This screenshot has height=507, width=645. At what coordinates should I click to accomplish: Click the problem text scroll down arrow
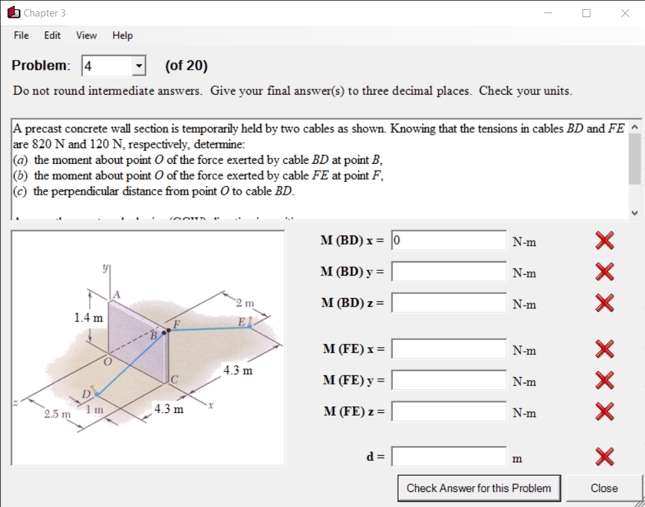click(634, 213)
